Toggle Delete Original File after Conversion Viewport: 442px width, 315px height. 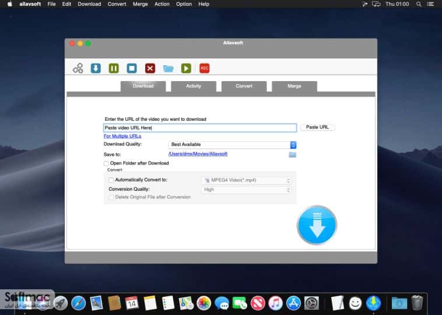[111, 197]
